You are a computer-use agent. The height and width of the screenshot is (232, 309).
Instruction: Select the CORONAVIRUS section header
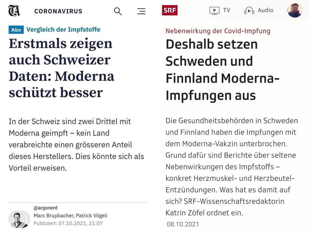coord(58,11)
